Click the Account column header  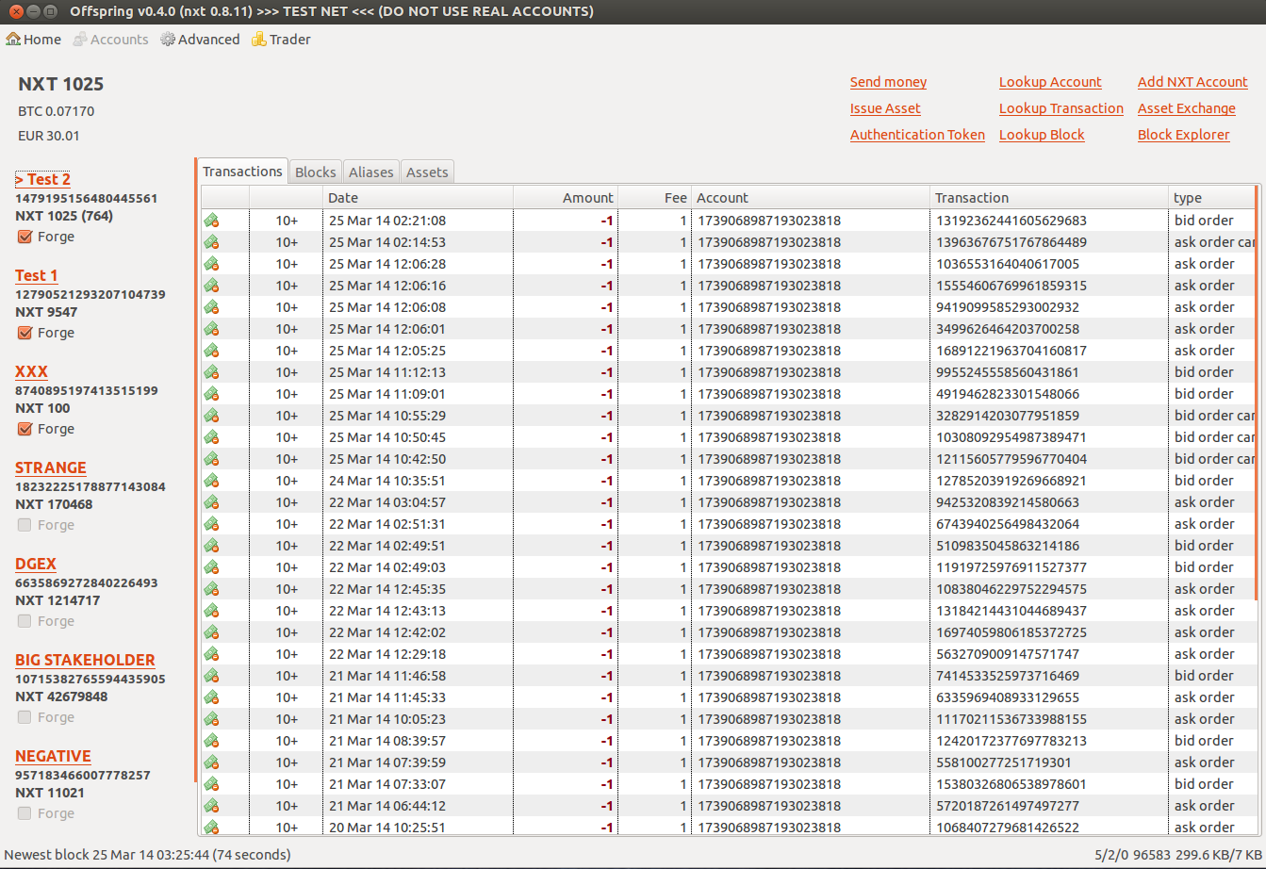812,198
